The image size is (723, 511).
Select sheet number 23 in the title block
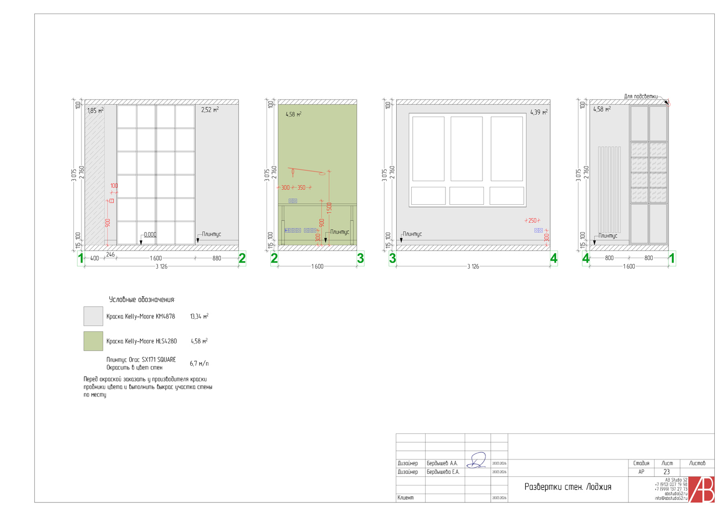(x=667, y=472)
